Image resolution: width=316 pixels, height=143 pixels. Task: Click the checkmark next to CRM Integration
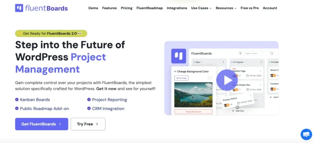point(89,109)
